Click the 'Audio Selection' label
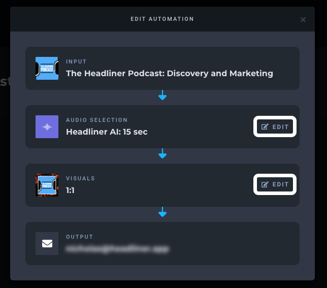This screenshot has width=327, height=288. (97, 120)
